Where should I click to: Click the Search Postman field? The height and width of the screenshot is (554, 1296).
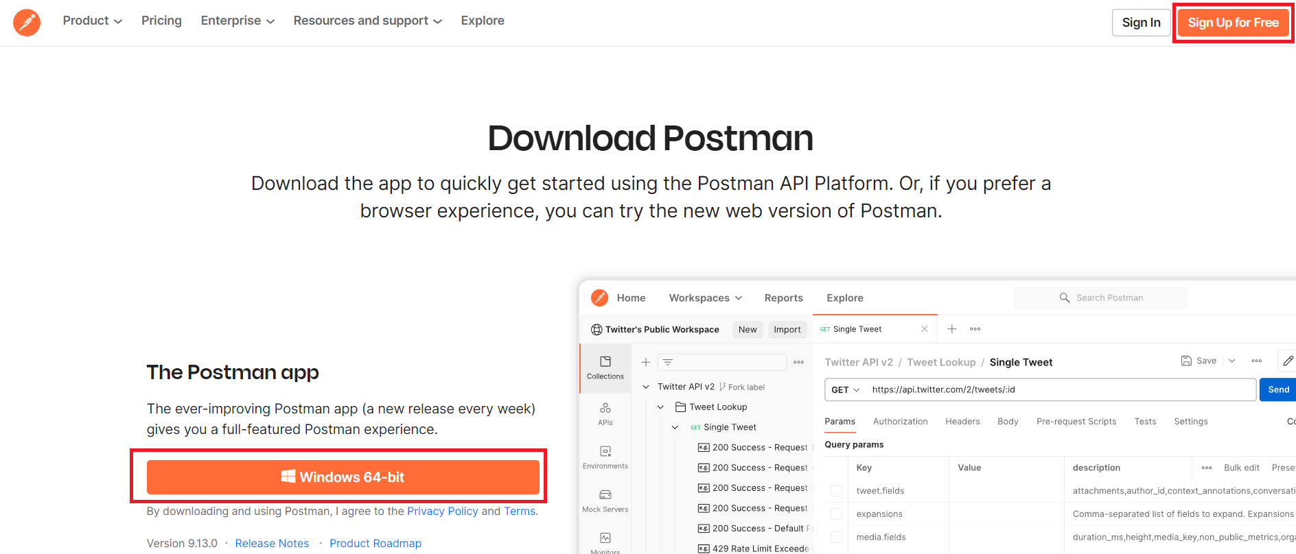coord(1100,298)
